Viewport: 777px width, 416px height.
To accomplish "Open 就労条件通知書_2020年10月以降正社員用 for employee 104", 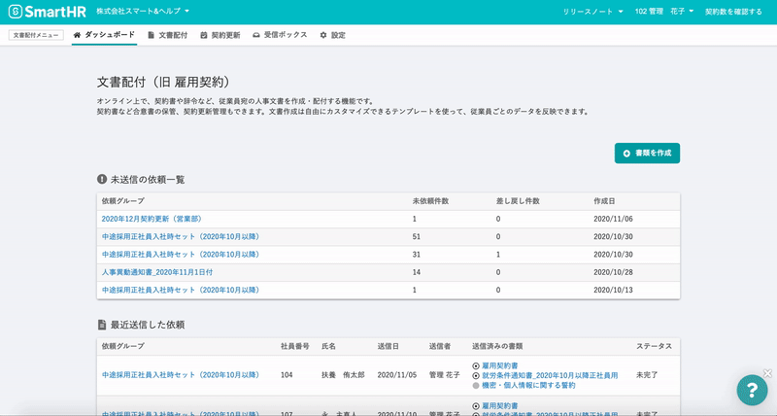I will 550,375.
